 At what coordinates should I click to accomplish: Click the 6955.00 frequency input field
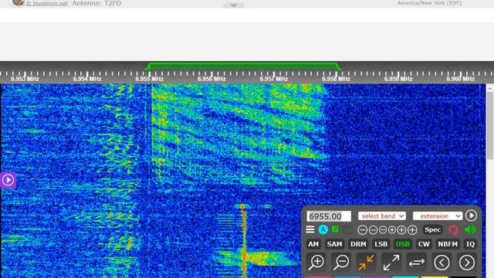pos(329,216)
